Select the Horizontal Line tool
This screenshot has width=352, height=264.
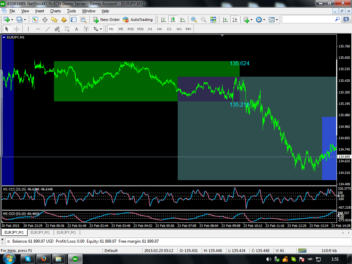38,29
